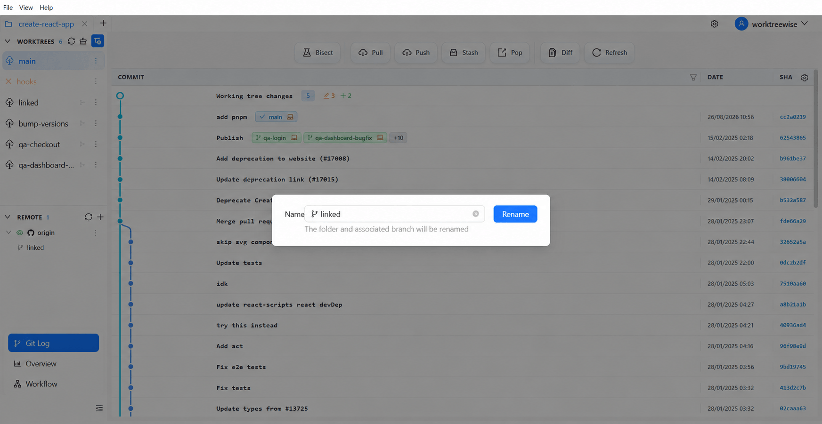Open the Bisect tool
The width and height of the screenshot is (822, 424).
[x=317, y=52]
